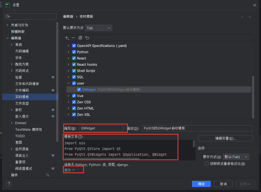Image resolution: width=261 pixels, height=192 pixels.
Task: Uncheck the React hooks template group
Action: pos(74,64)
